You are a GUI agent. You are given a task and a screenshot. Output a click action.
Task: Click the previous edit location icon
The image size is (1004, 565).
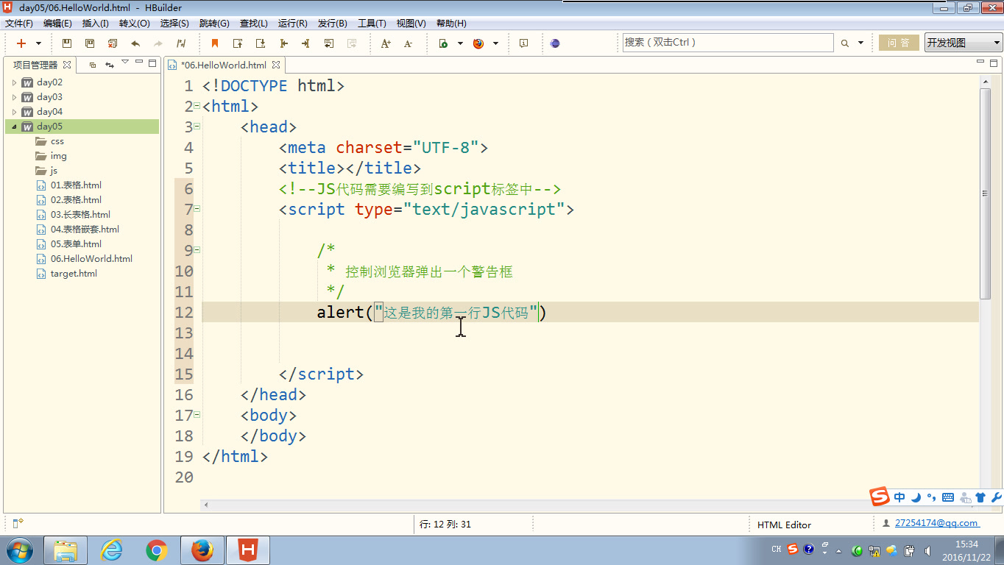tap(329, 43)
